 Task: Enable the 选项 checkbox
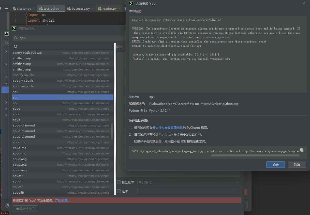[x=119, y=191]
